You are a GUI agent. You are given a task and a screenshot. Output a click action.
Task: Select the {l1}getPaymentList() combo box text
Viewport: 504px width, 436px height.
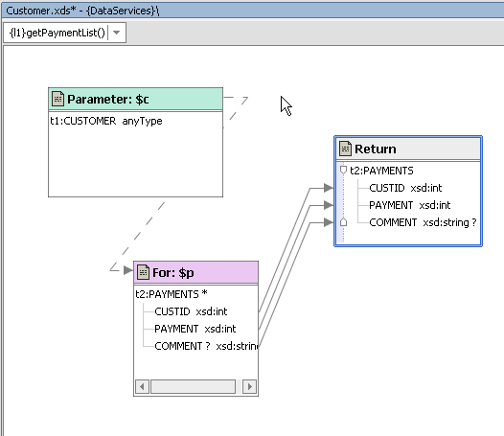(57, 33)
